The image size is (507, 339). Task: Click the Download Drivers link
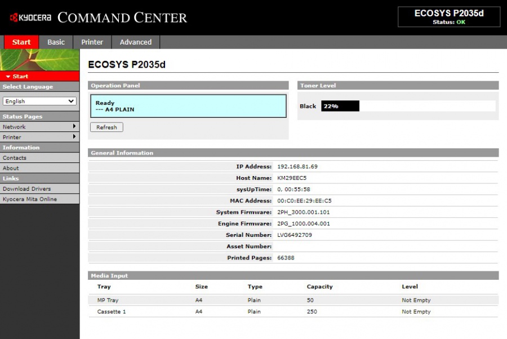26,189
